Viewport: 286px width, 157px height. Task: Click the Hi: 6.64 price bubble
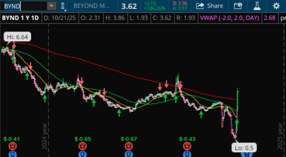click(x=17, y=37)
